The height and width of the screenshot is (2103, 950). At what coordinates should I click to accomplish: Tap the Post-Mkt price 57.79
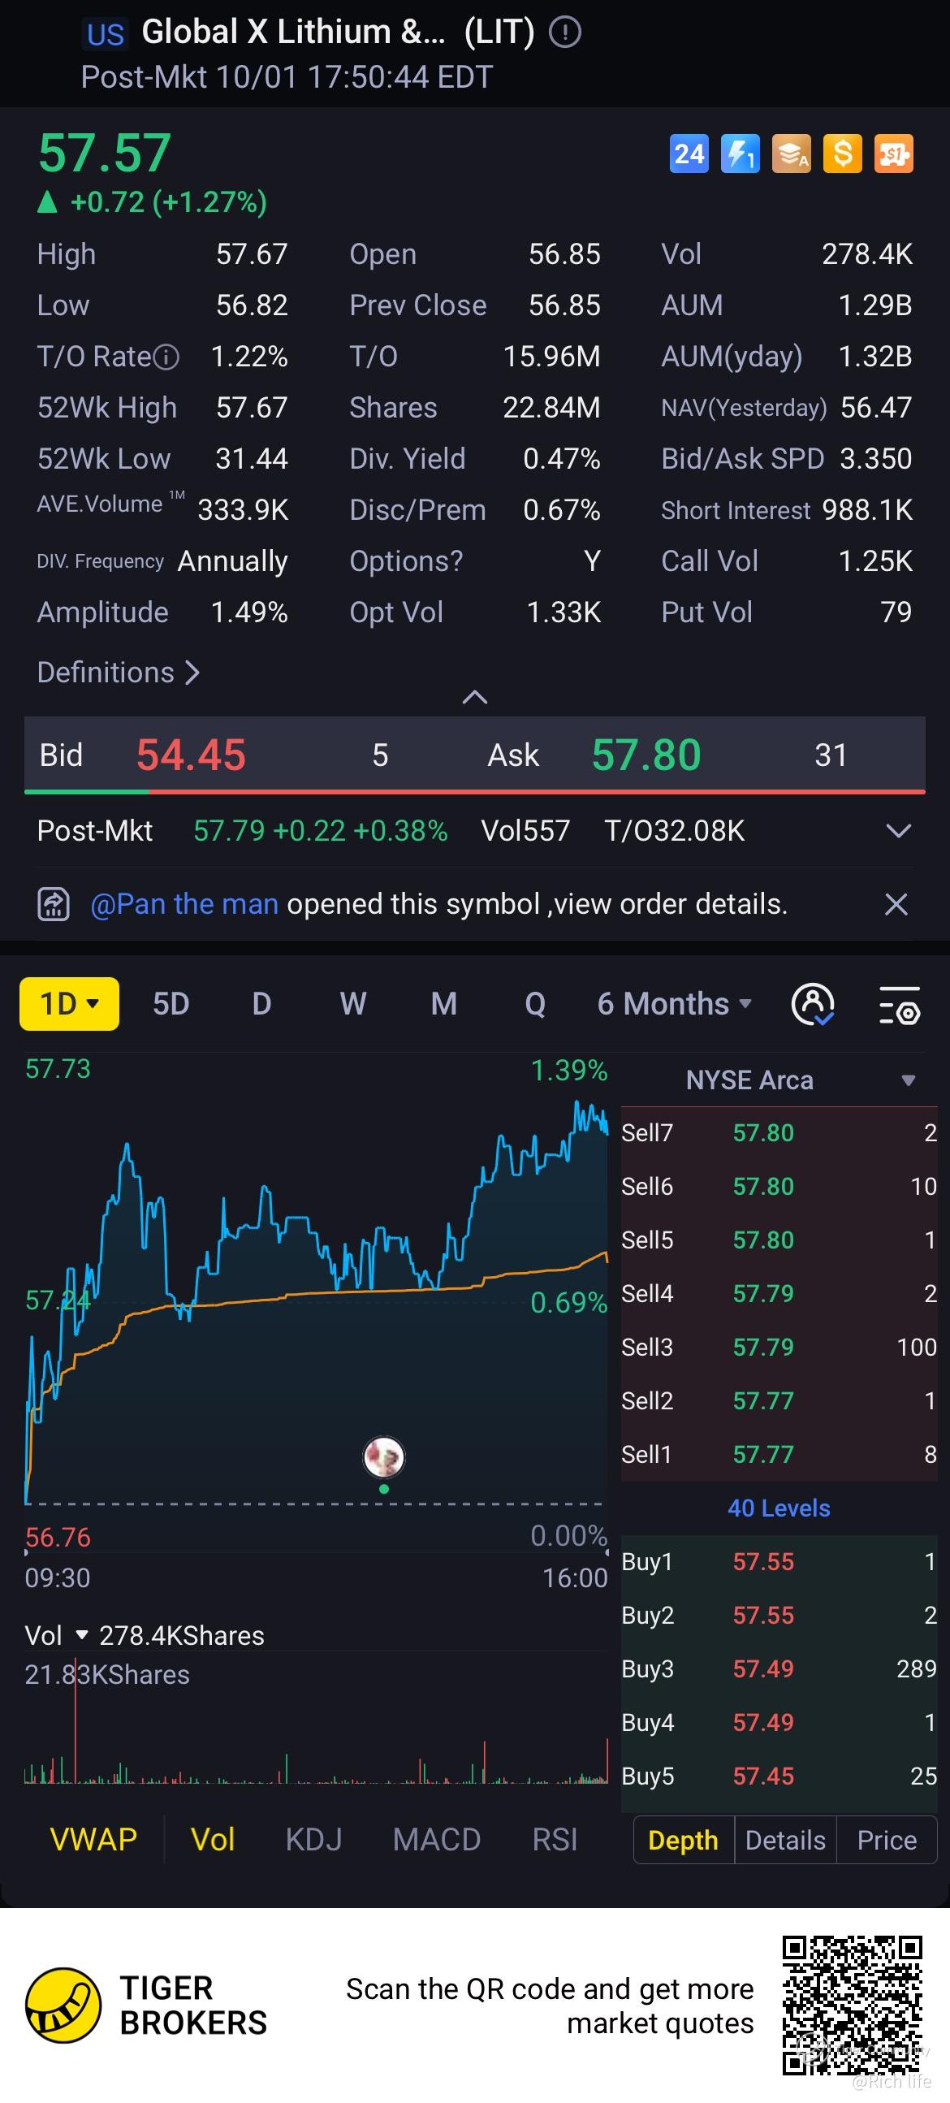coord(228,831)
